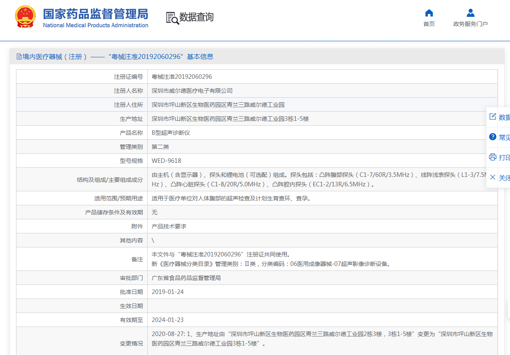The height and width of the screenshot is (355, 510).
Task: Click the 注册人住所 row label
Action: [129, 105]
